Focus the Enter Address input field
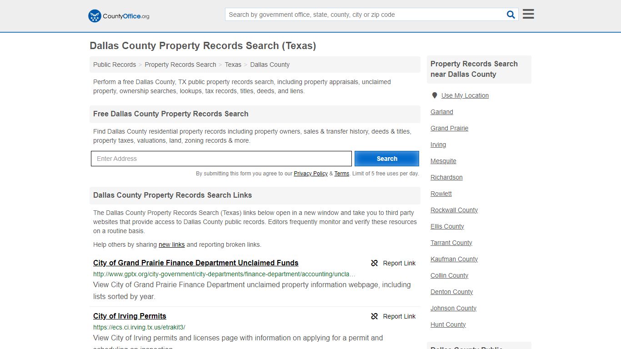Image resolution: width=621 pixels, height=349 pixels. 221,159
